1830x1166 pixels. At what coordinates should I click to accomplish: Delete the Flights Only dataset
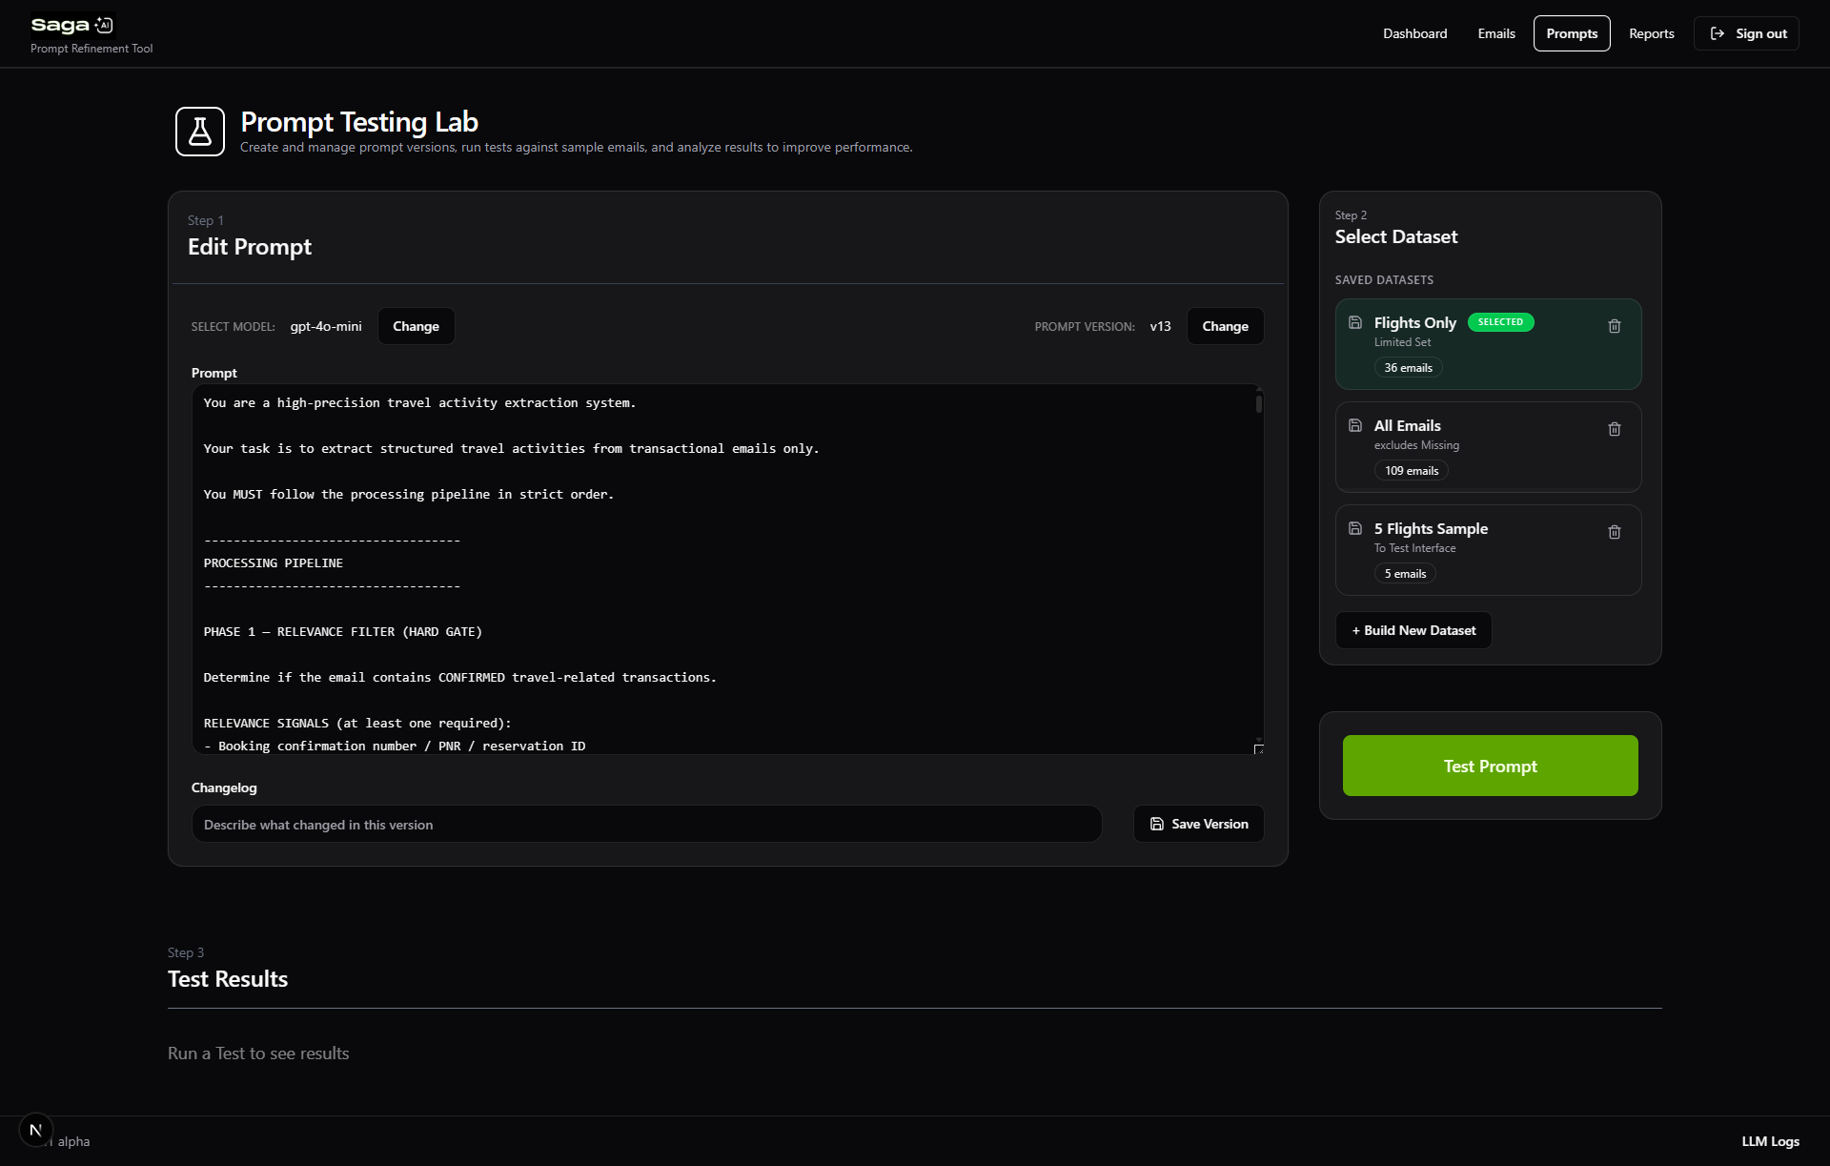tap(1615, 326)
